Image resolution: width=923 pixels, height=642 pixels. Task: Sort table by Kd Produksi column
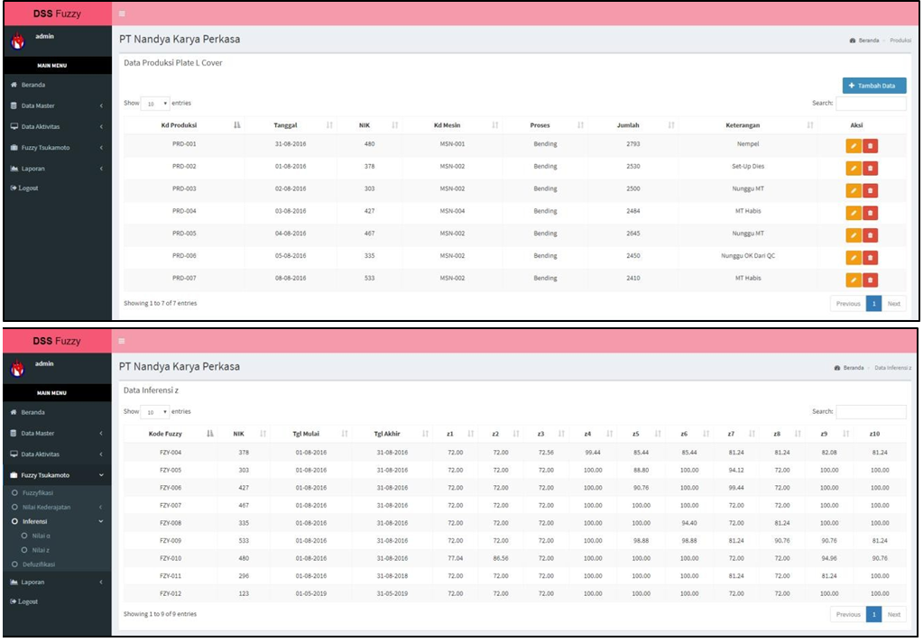tap(184, 125)
